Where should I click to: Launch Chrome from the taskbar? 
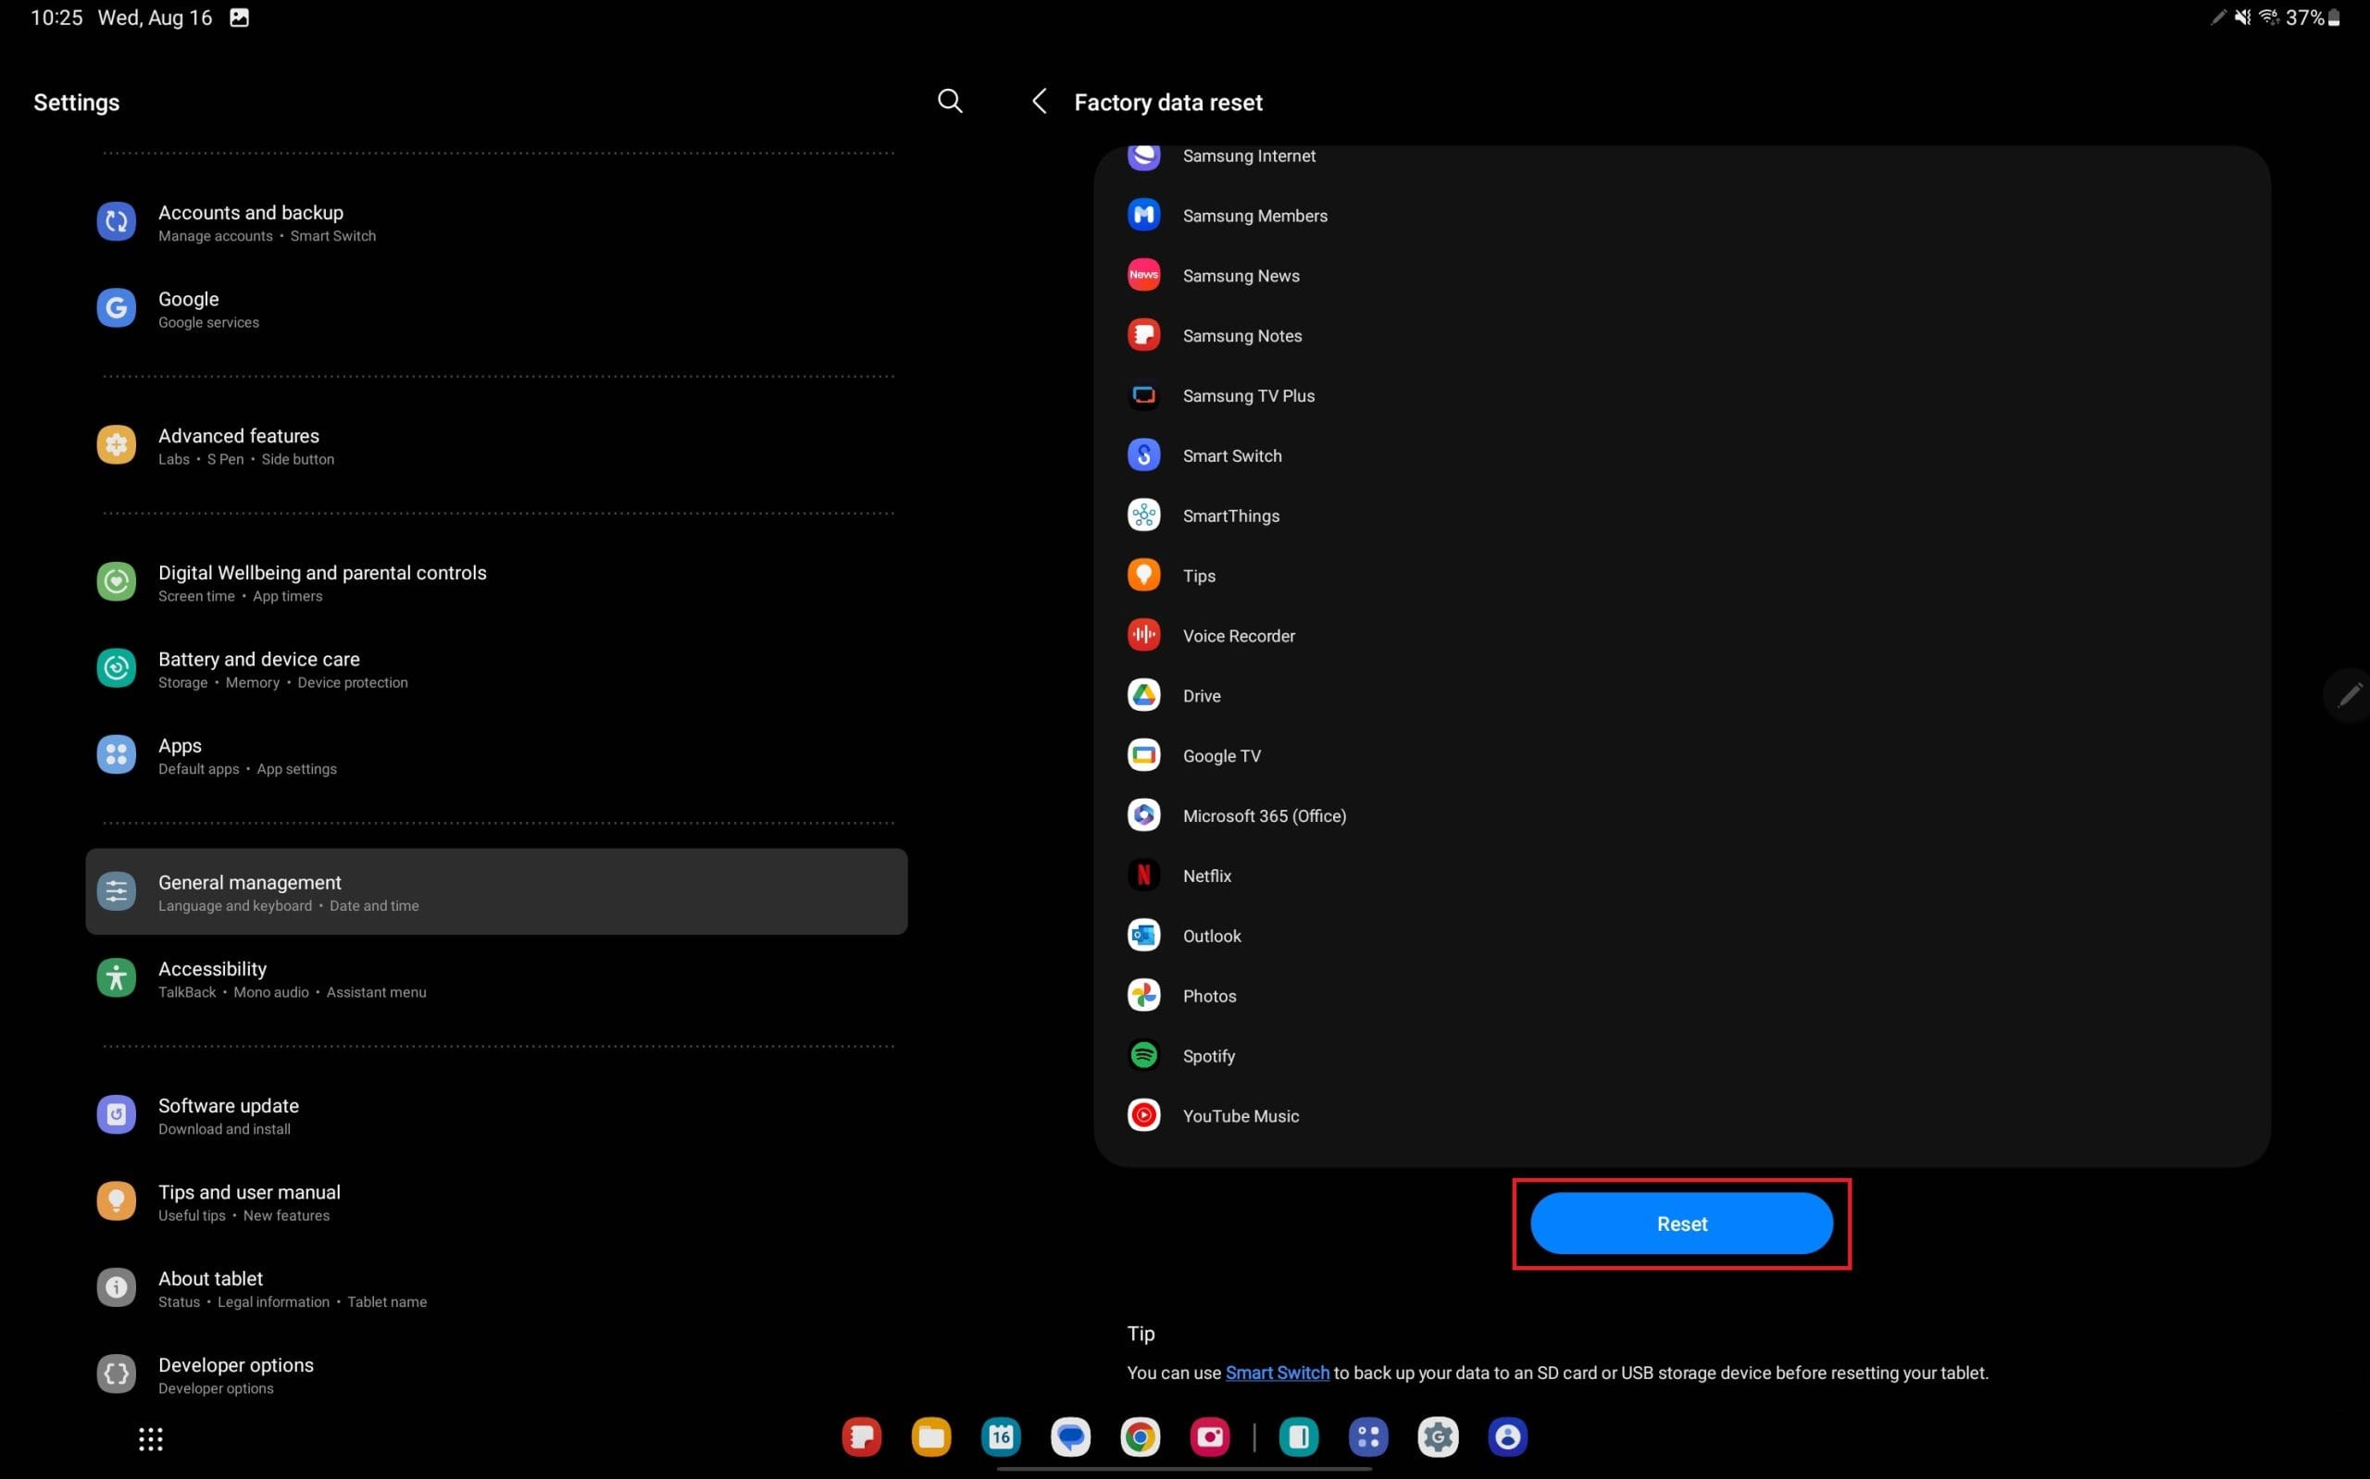click(1140, 1437)
